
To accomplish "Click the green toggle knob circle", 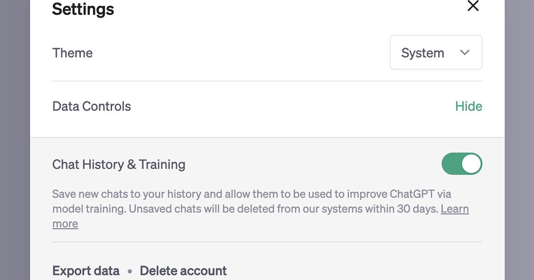I will pos(472,164).
